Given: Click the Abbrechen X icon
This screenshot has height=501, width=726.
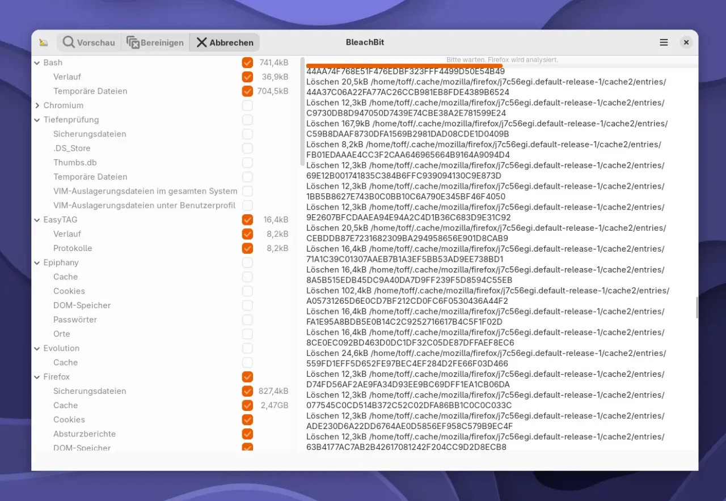Looking at the screenshot, I should coord(201,43).
